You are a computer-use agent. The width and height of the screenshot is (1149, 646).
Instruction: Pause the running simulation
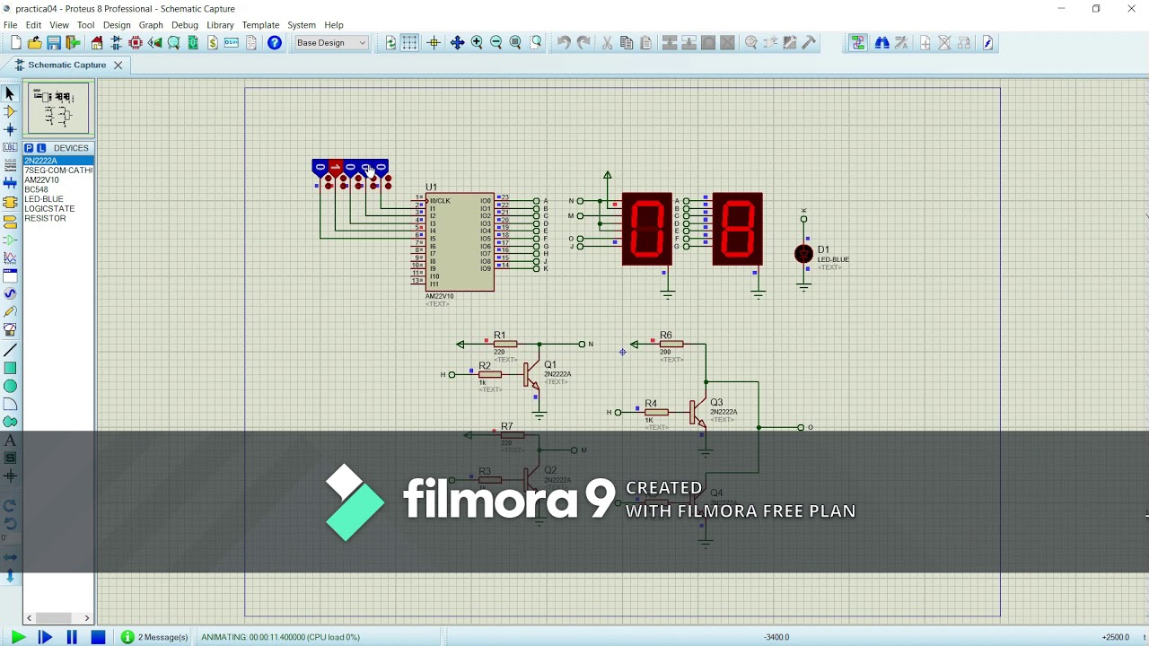pos(71,637)
